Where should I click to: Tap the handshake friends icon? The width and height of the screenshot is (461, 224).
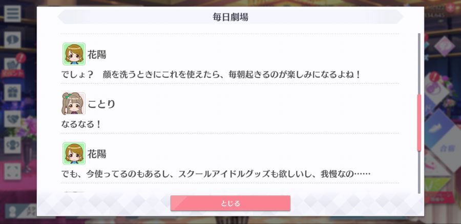tap(12, 119)
